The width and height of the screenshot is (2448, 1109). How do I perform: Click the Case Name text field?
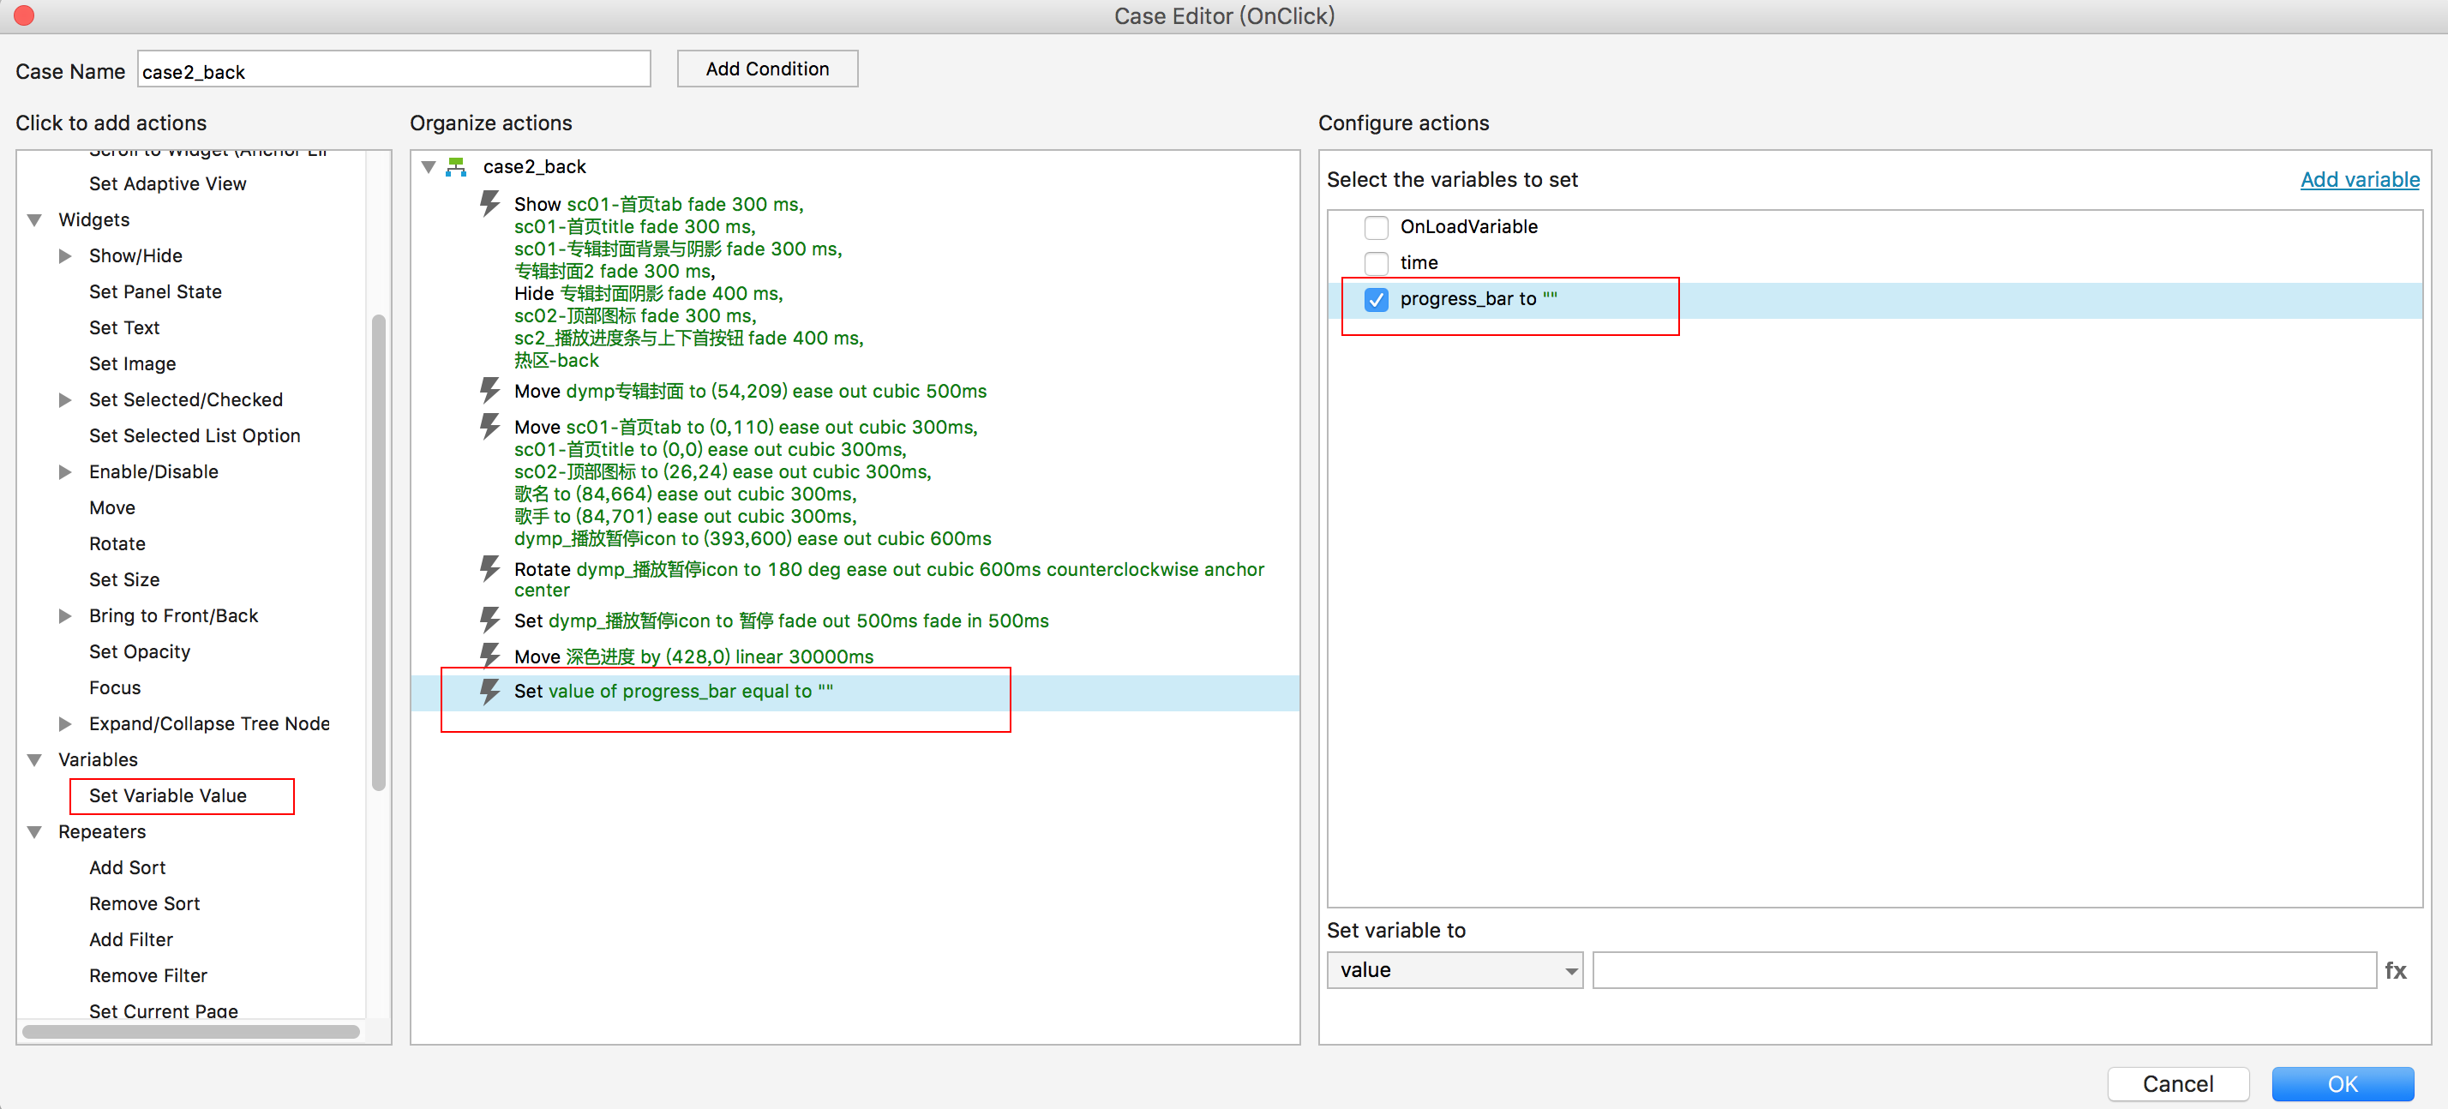point(393,71)
